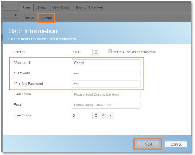Decrease User Quota with down arrow
This screenshot has width=195, height=155.
pyautogui.click(x=96, y=117)
